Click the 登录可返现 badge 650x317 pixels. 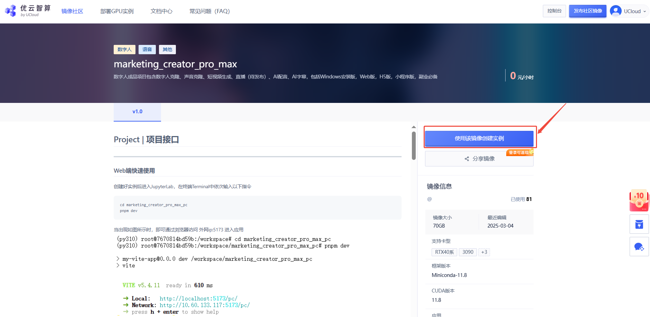520,152
